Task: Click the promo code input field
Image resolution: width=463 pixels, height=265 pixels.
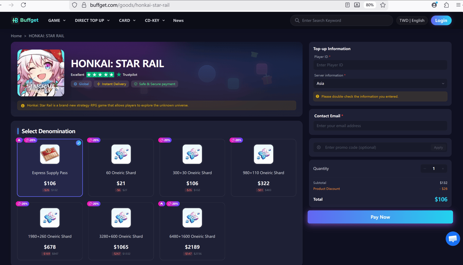Action: [377, 147]
